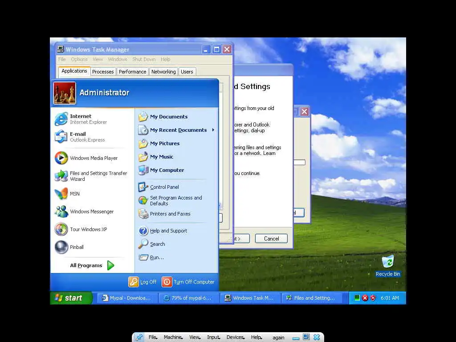Screen dimensions: 456x342
Task: Close the small dialog behind wizard
Action: pyautogui.click(x=304, y=111)
